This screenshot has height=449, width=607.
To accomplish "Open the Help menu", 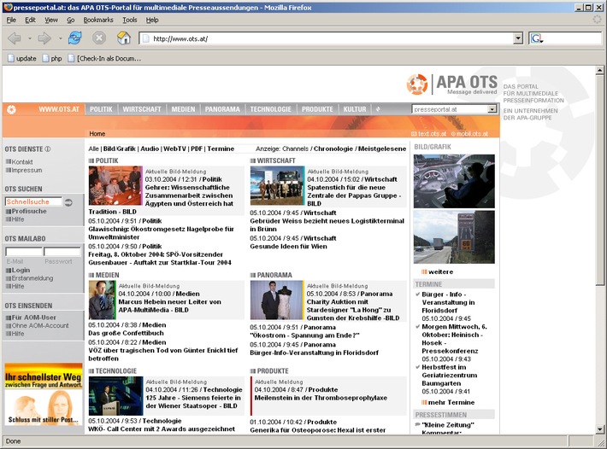I will pos(152,20).
